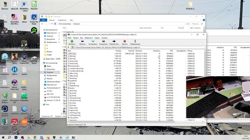Open the Справка menu in 7-Zip
Viewport: 250px width, 140px height.
(104, 38)
